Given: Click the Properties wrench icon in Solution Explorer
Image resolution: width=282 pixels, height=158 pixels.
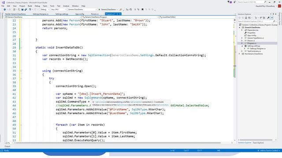Looking at the screenshot, I should 268,18.
